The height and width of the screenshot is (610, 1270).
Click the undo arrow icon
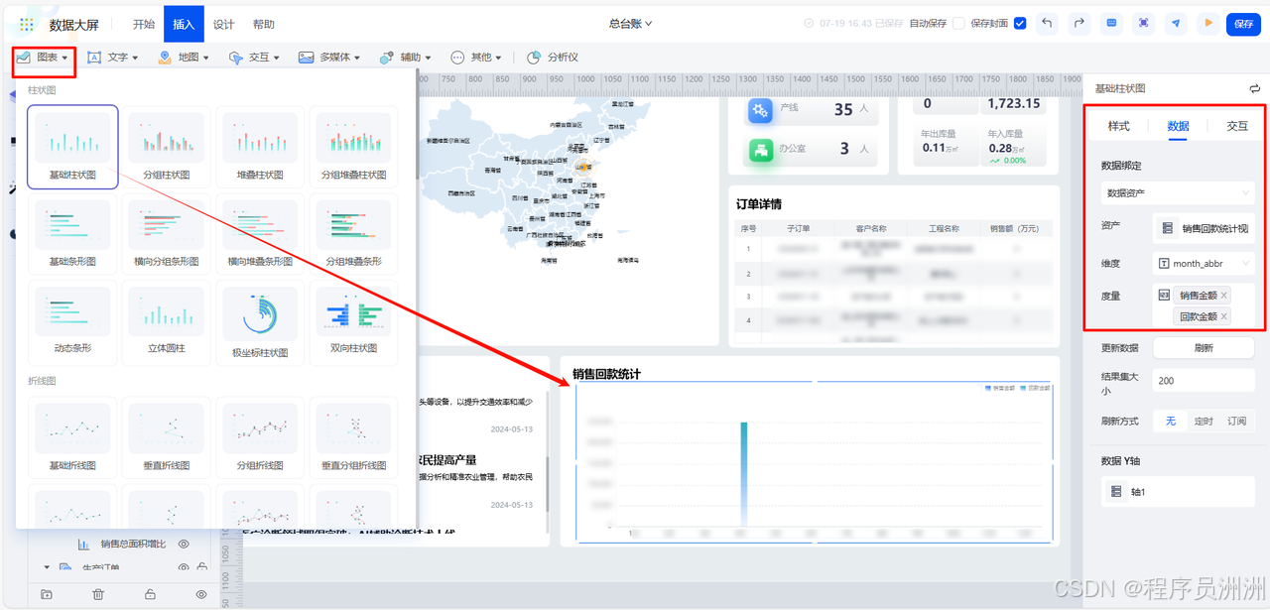1047,24
